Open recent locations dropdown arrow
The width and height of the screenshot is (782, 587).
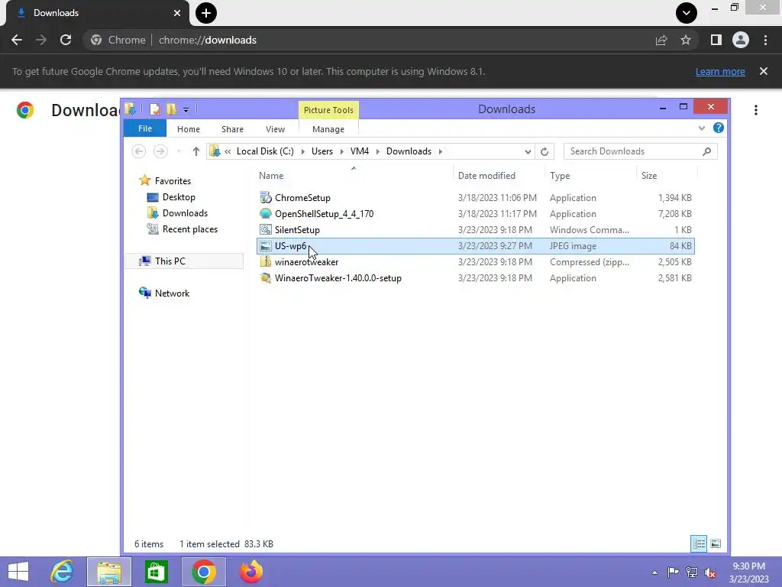click(179, 151)
